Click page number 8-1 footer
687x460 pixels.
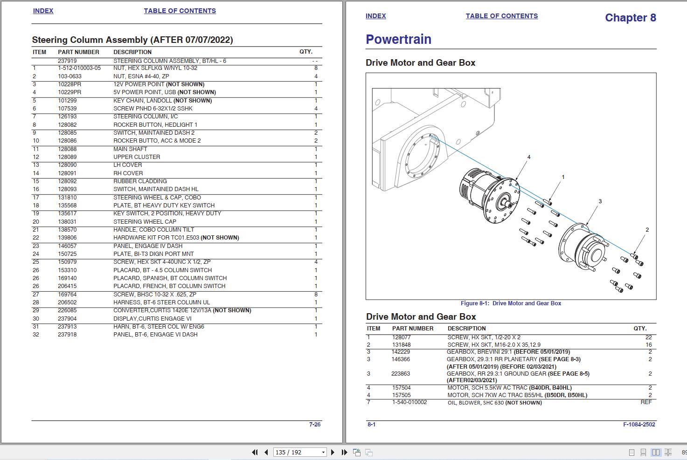point(372,425)
